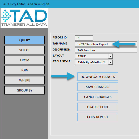Click the TAD Transfer All Data logo

point(24,18)
